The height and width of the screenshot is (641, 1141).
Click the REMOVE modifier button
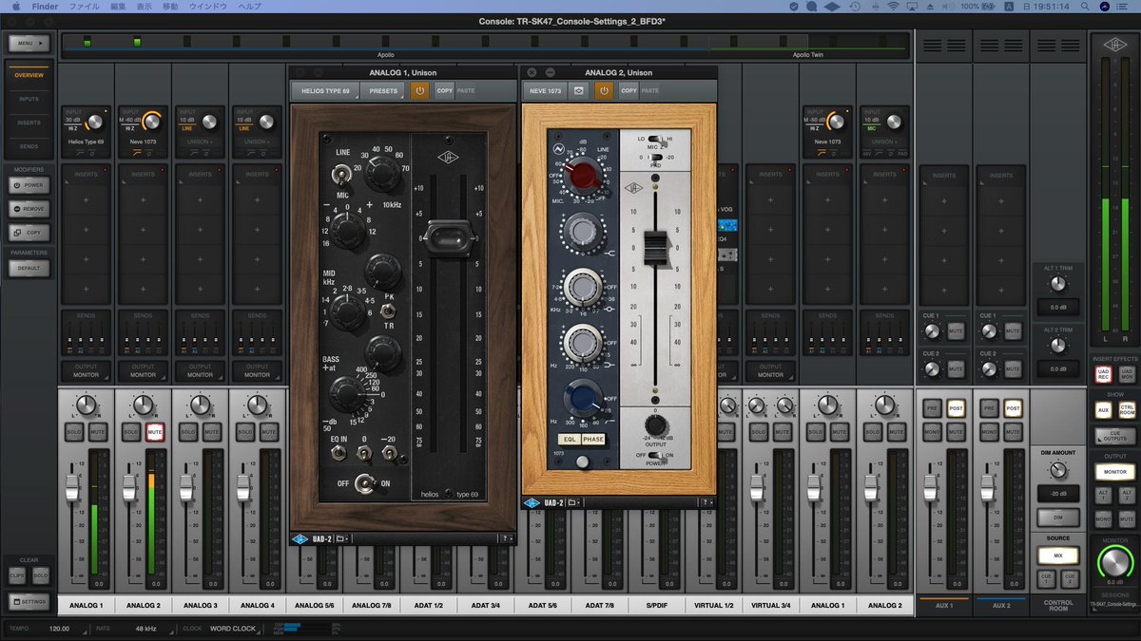tap(29, 209)
